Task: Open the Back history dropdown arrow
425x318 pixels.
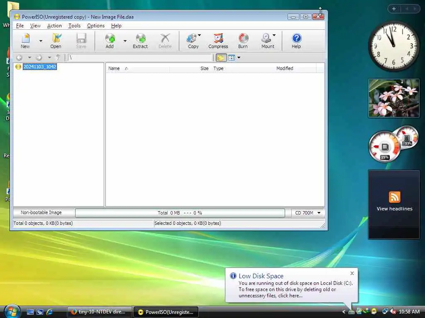Action: (29, 57)
